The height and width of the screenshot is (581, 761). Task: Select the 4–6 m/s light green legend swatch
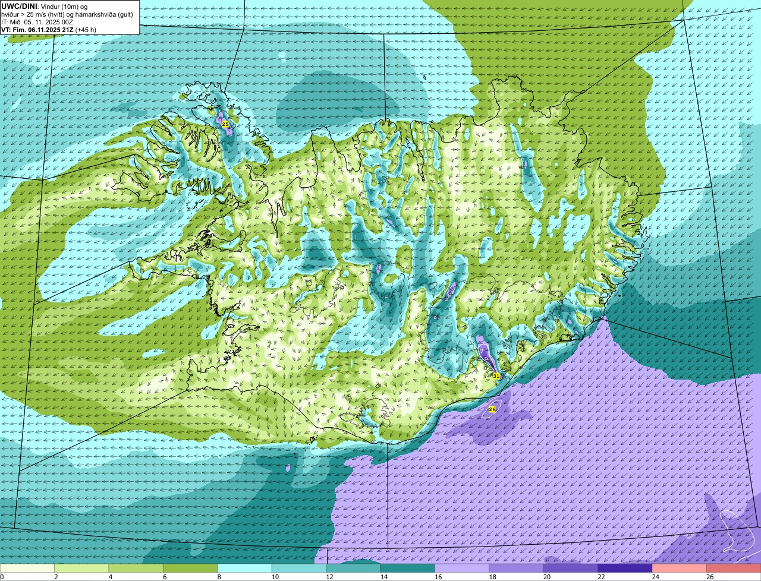[136, 569]
